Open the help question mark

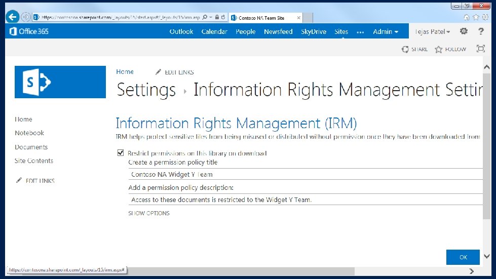coord(481,31)
